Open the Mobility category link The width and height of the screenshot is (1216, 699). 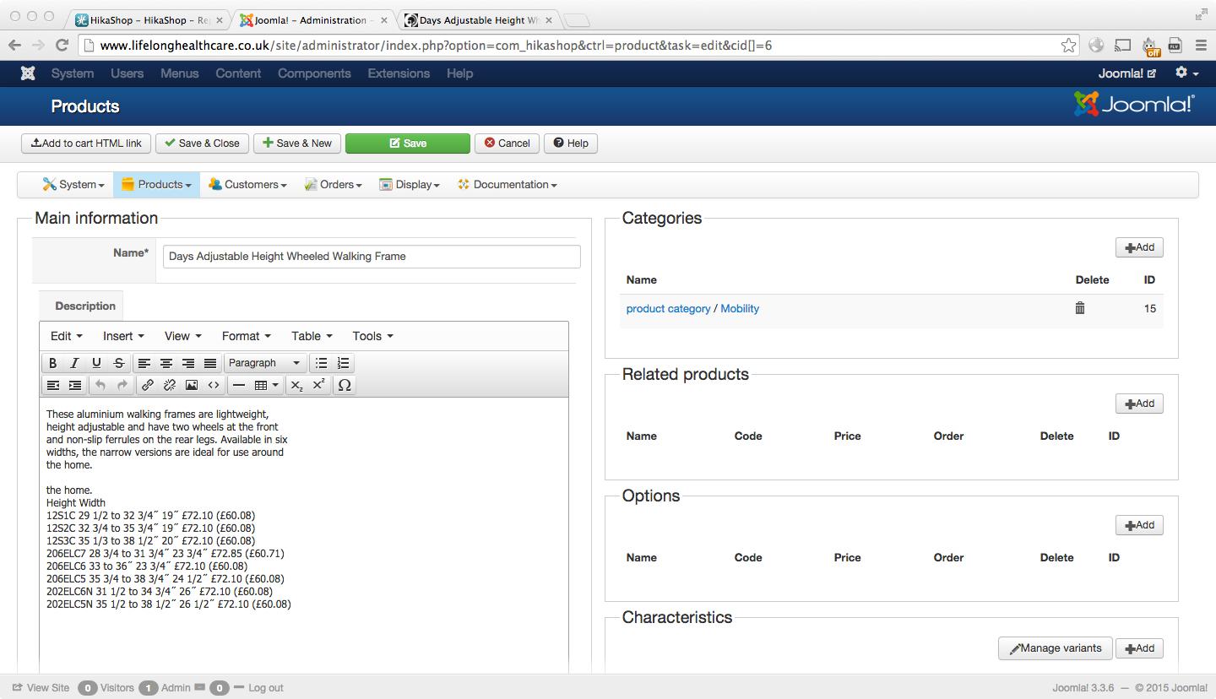[x=740, y=309]
